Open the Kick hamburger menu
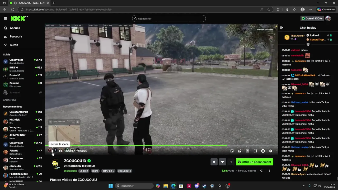This screenshot has height=190, width=338. tap(6, 18)
